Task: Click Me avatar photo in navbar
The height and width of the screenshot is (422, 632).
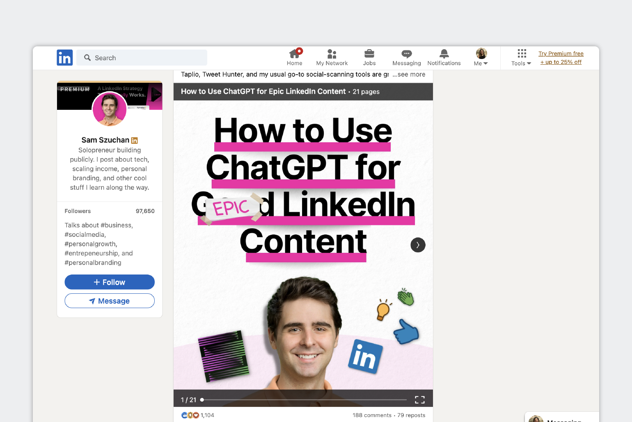Action: (x=481, y=54)
